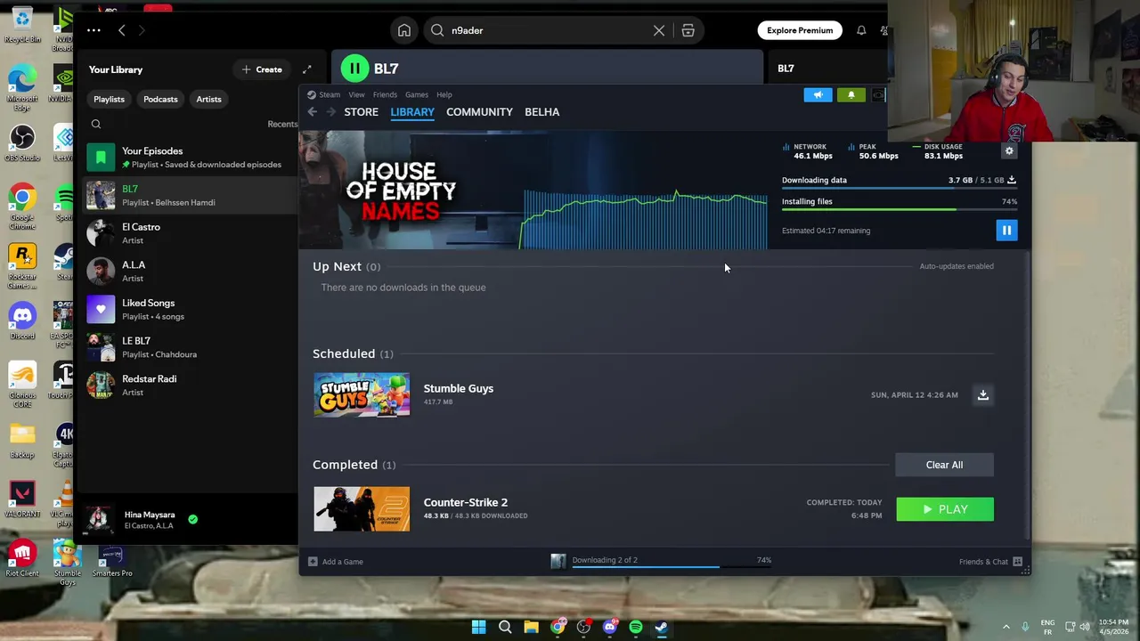This screenshot has width=1140, height=641.
Task: Click Add a Game in Steam
Action: point(336,562)
